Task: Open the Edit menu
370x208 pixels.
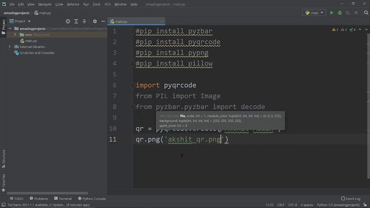Action: pos(21,4)
